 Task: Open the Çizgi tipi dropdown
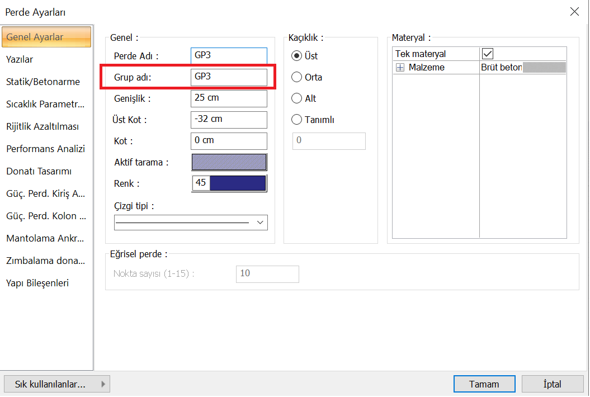pos(191,223)
